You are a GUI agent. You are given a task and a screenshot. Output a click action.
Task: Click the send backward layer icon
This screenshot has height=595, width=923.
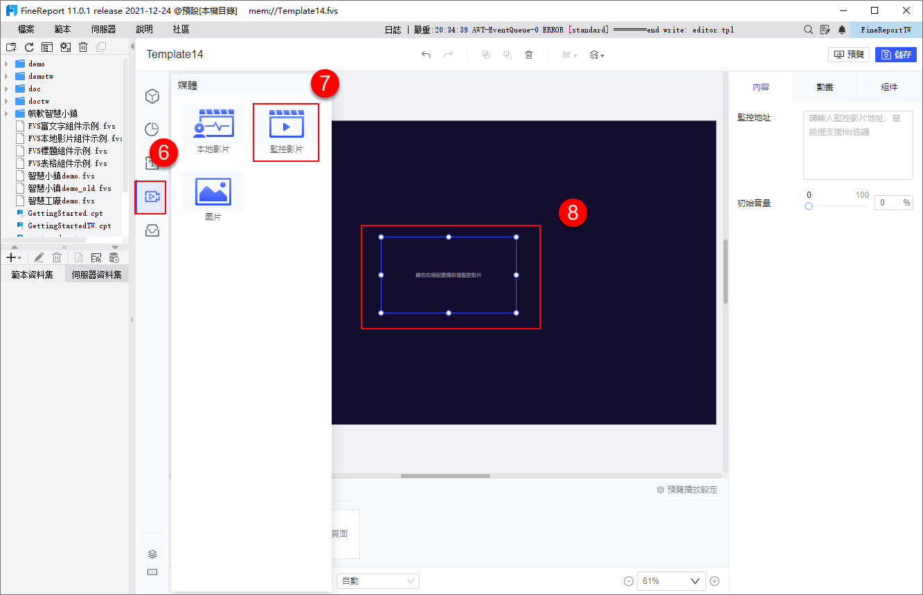(508, 55)
